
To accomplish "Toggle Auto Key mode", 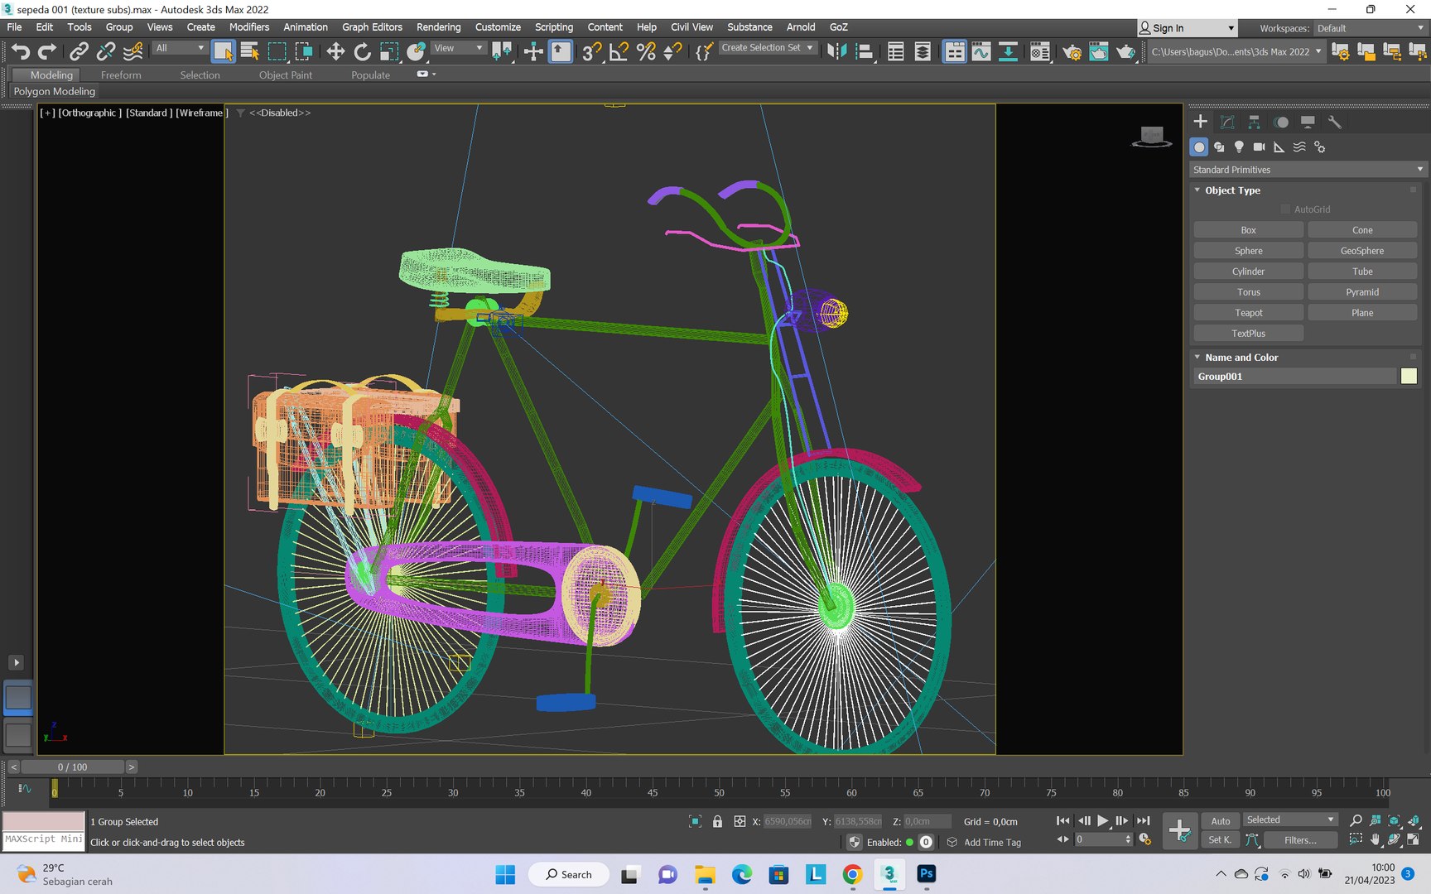I will [1221, 821].
